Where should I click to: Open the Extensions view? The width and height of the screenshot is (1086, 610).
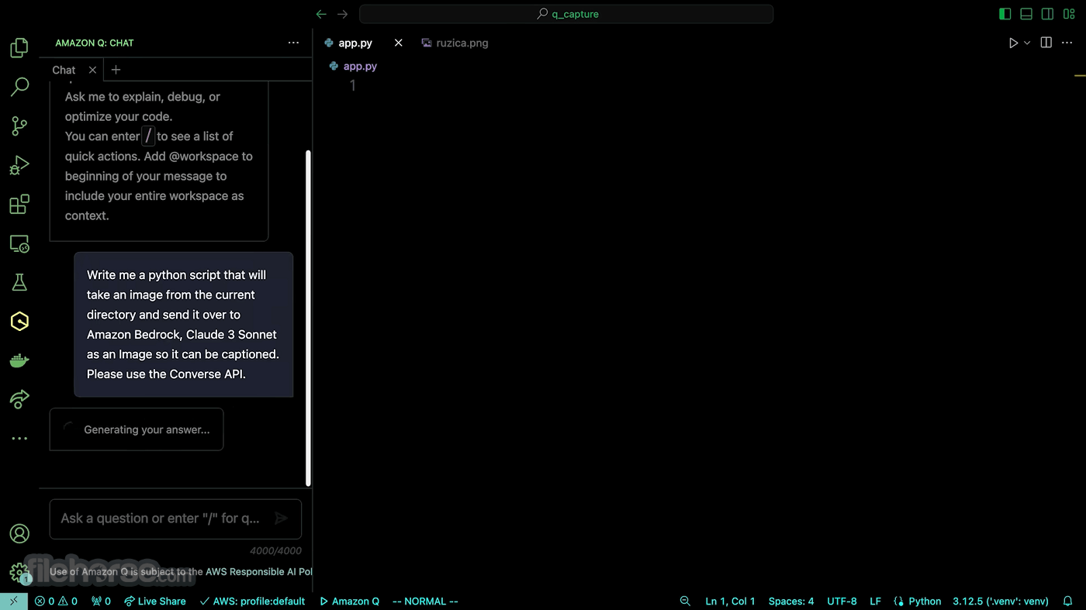(19, 205)
